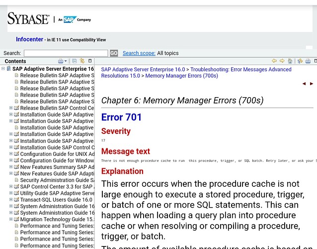The height and width of the screenshot is (249, 317).
Task: Open New Features Summary SAP Ad topic
Action: 57,167
